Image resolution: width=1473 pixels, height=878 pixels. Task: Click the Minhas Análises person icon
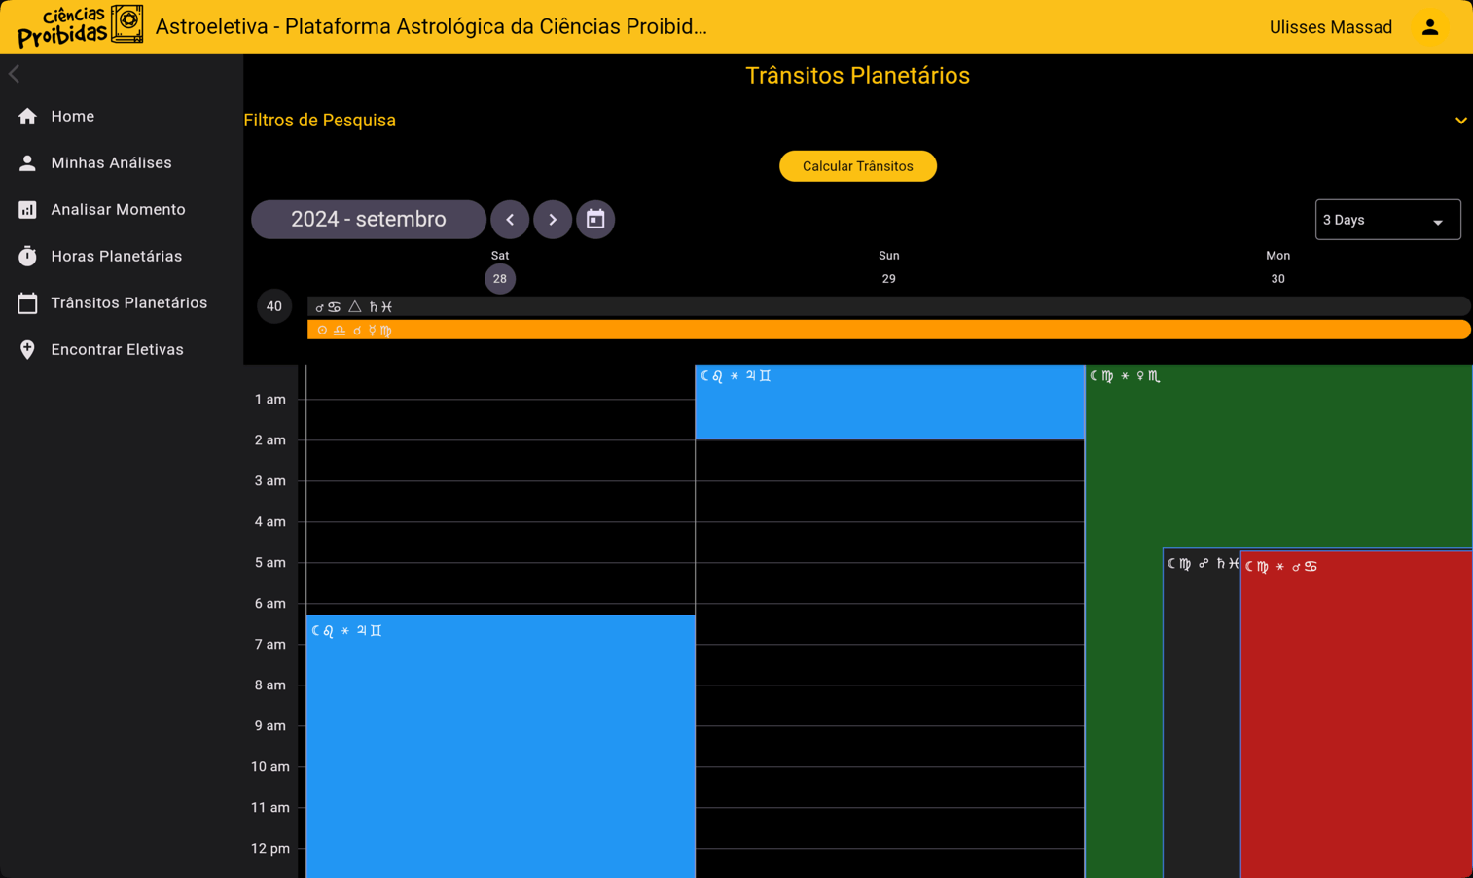pyautogui.click(x=27, y=163)
